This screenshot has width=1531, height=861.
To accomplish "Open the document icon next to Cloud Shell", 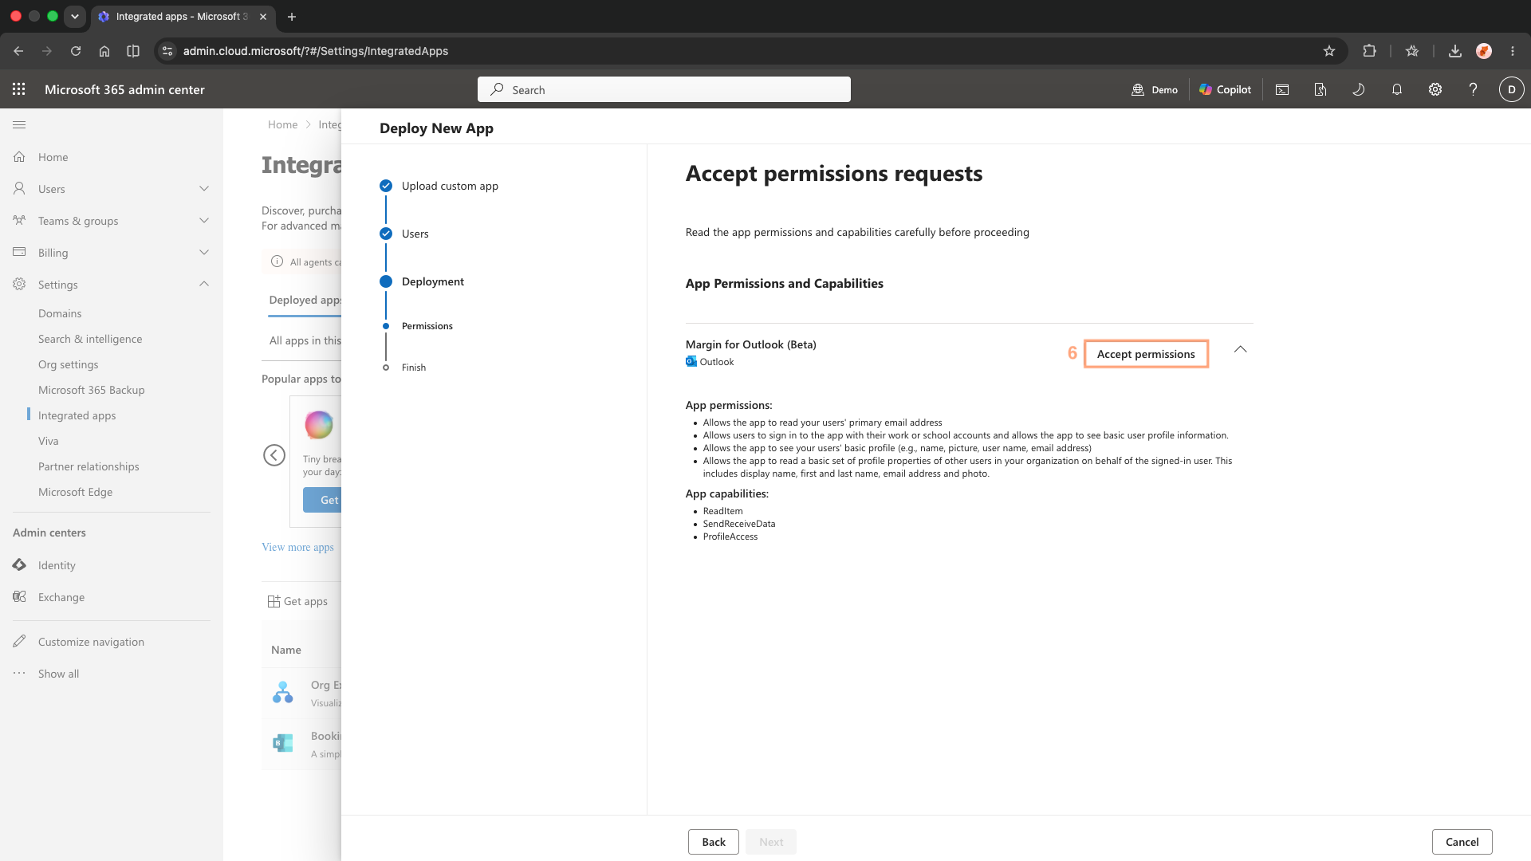I will coord(1320,89).
